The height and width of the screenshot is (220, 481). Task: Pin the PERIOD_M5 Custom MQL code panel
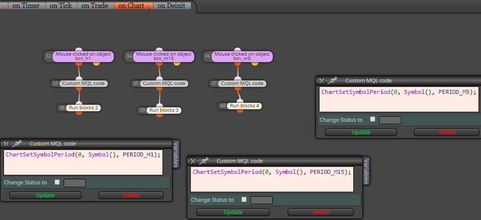pos(332,80)
